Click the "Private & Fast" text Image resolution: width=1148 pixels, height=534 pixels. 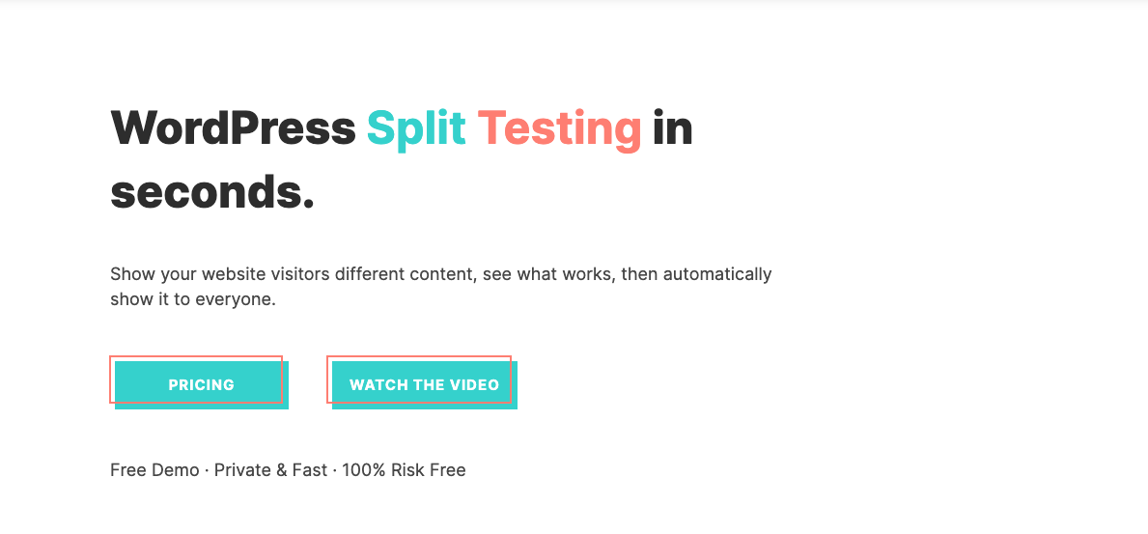click(270, 470)
